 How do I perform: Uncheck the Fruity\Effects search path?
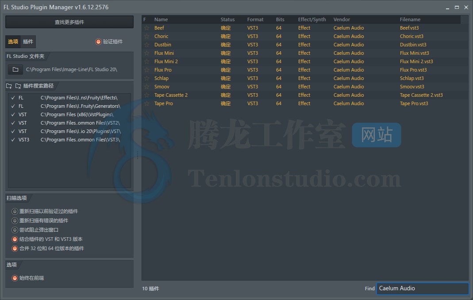13,98
